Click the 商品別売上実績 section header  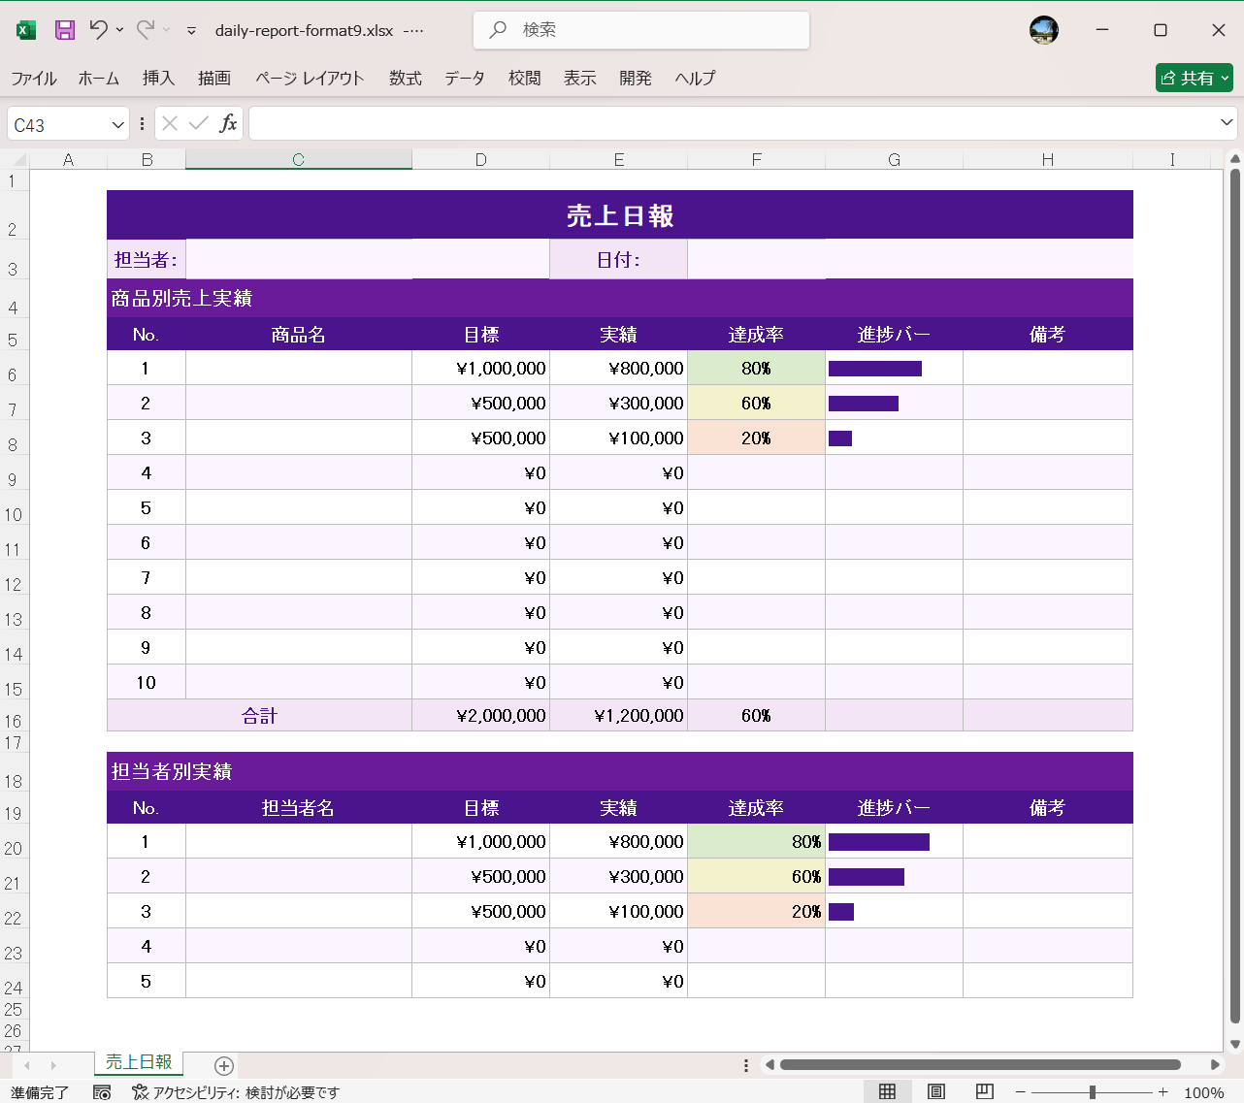(620, 298)
